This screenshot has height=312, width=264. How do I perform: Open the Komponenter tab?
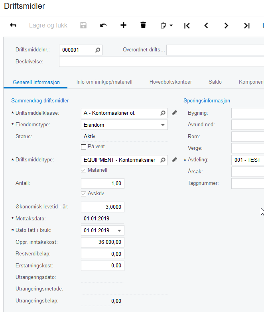(x=251, y=82)
